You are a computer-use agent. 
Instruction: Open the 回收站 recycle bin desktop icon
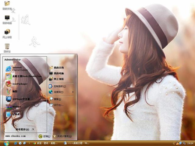pyautogui.click(x=7, y=48)
